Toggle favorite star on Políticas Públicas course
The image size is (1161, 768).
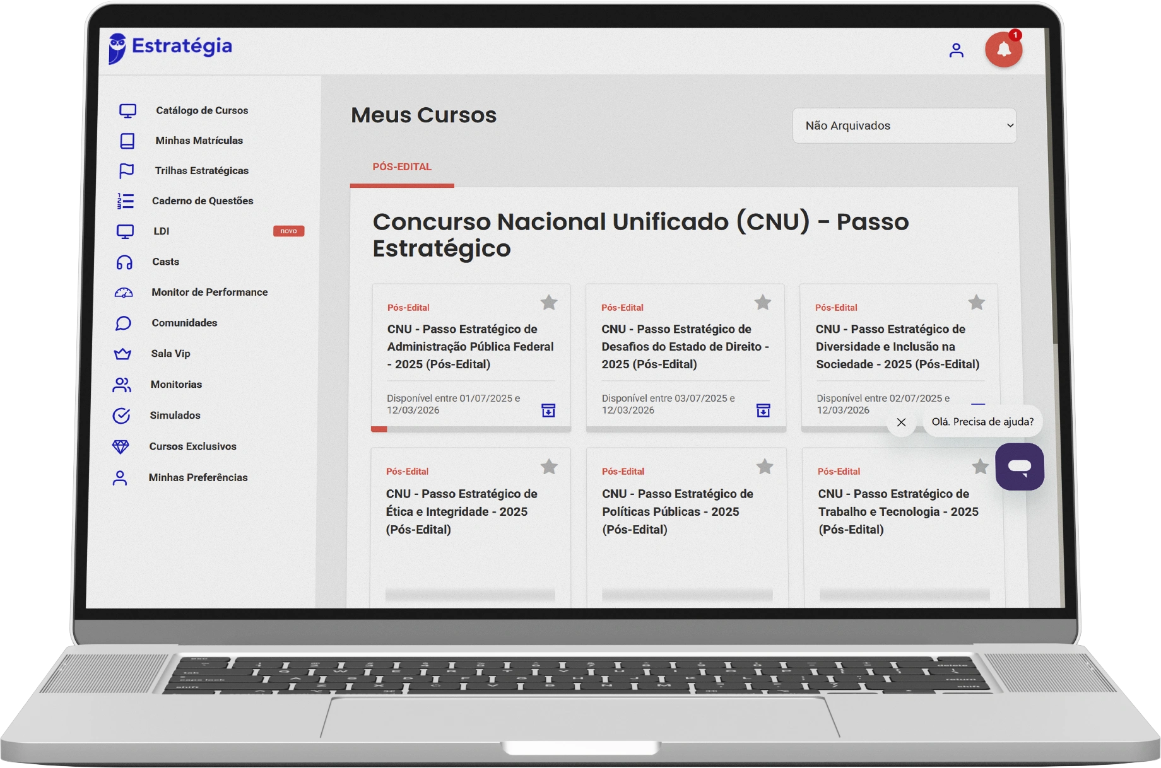tap(764, 467)
